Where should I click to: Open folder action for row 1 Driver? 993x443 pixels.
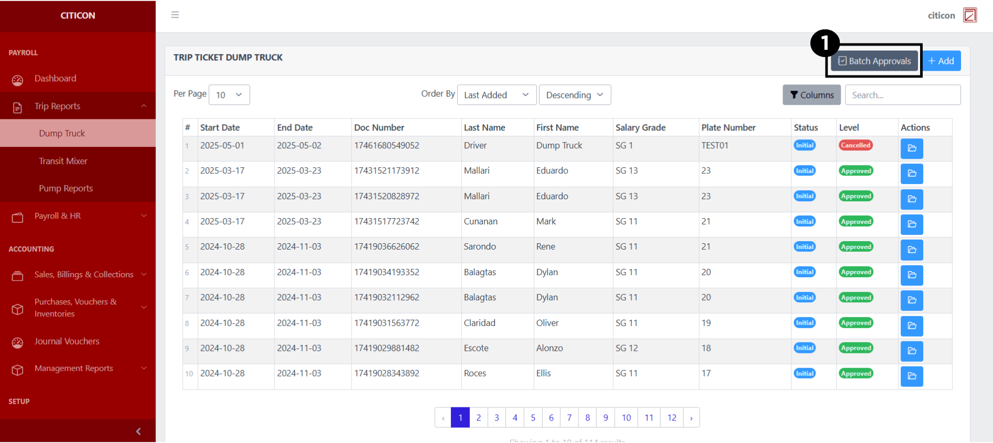pyautogui.click(x=911, y=148)
